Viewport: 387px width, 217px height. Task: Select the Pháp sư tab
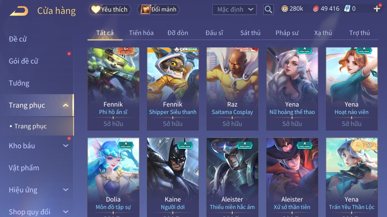(287, 33)
